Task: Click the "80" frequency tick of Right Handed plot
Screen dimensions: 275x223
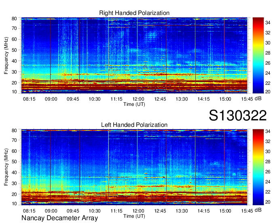Action: coord(14,19)
